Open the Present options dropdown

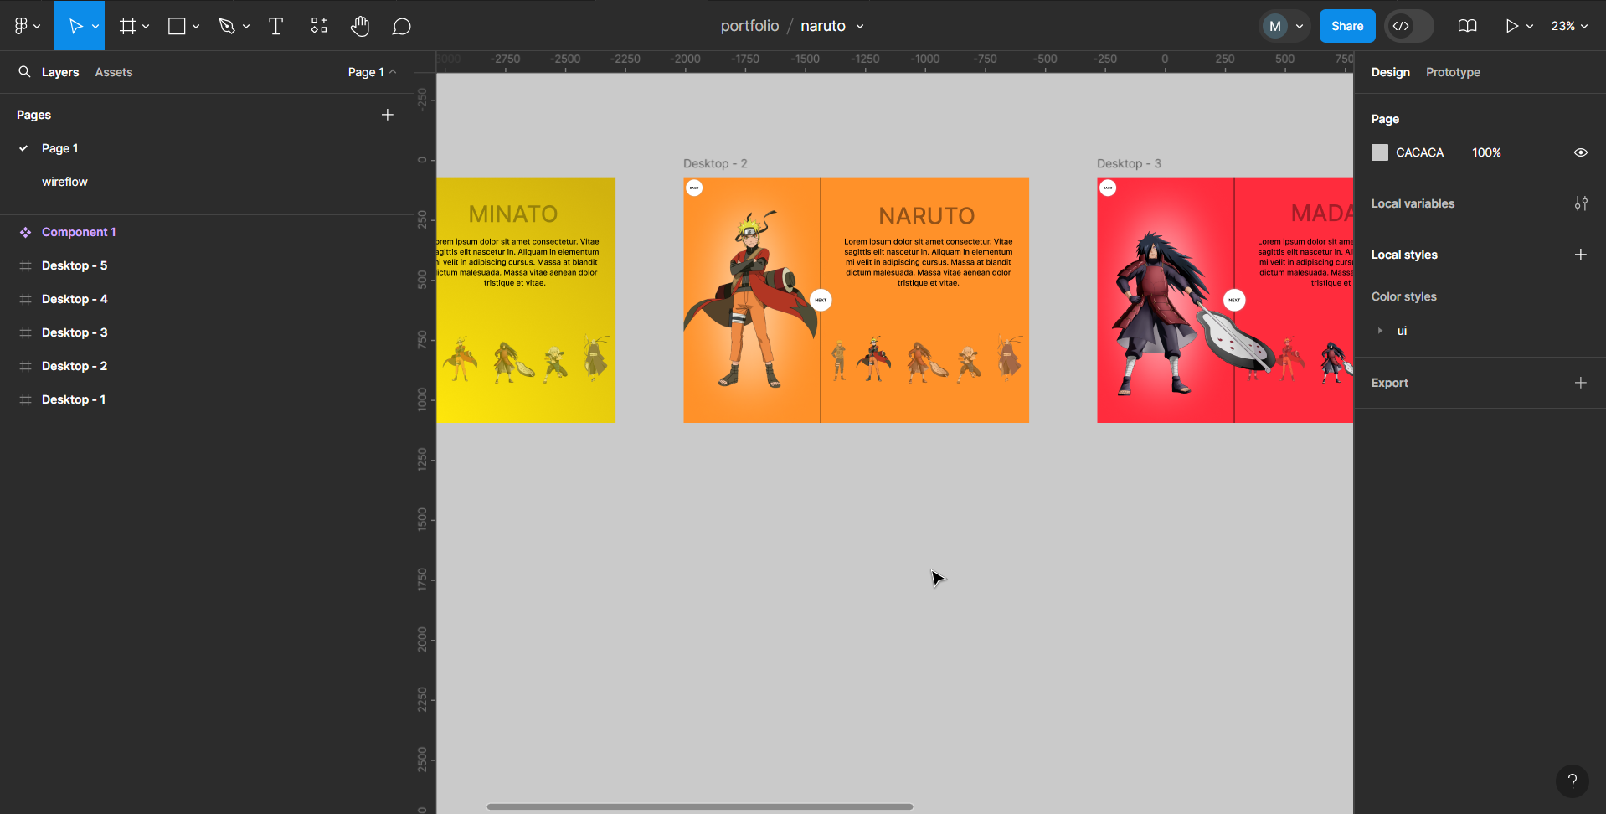[1530, 26]
